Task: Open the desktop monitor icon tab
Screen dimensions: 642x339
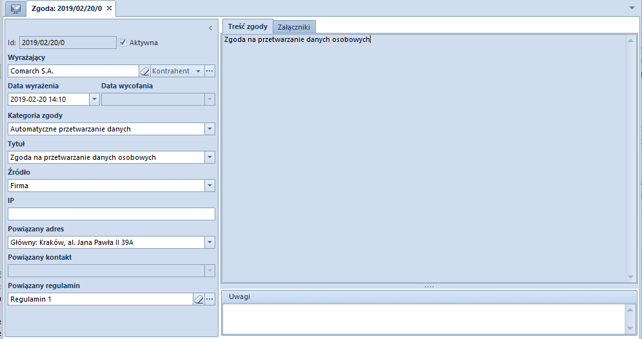Action: [x=15, y=8]
